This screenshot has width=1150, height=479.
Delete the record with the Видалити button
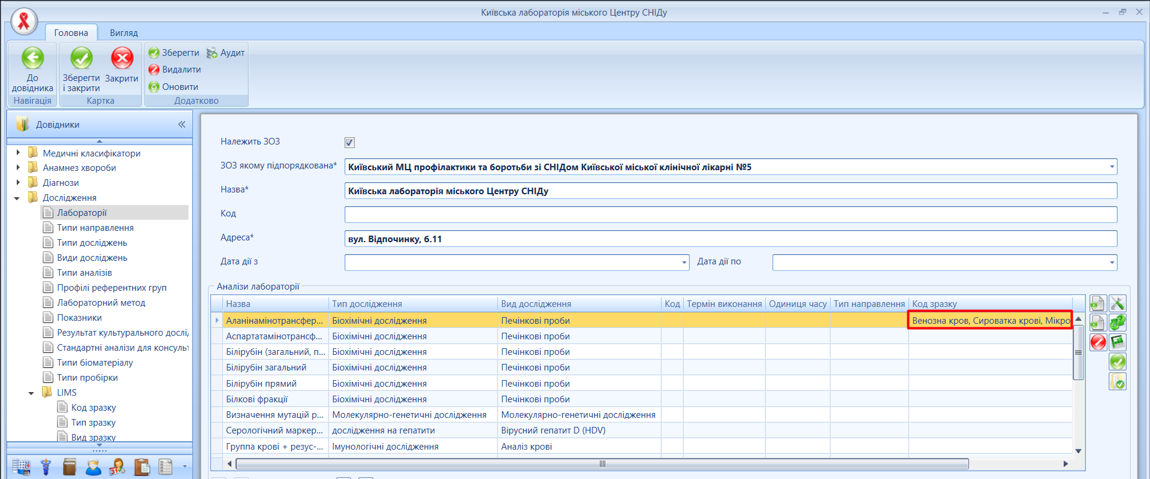pos(174,70)
